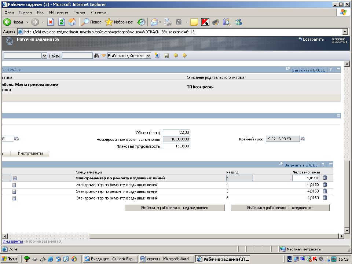Click the yellow note toolbar icon
This screenshot has height=264, width=352.
point(194,22)
